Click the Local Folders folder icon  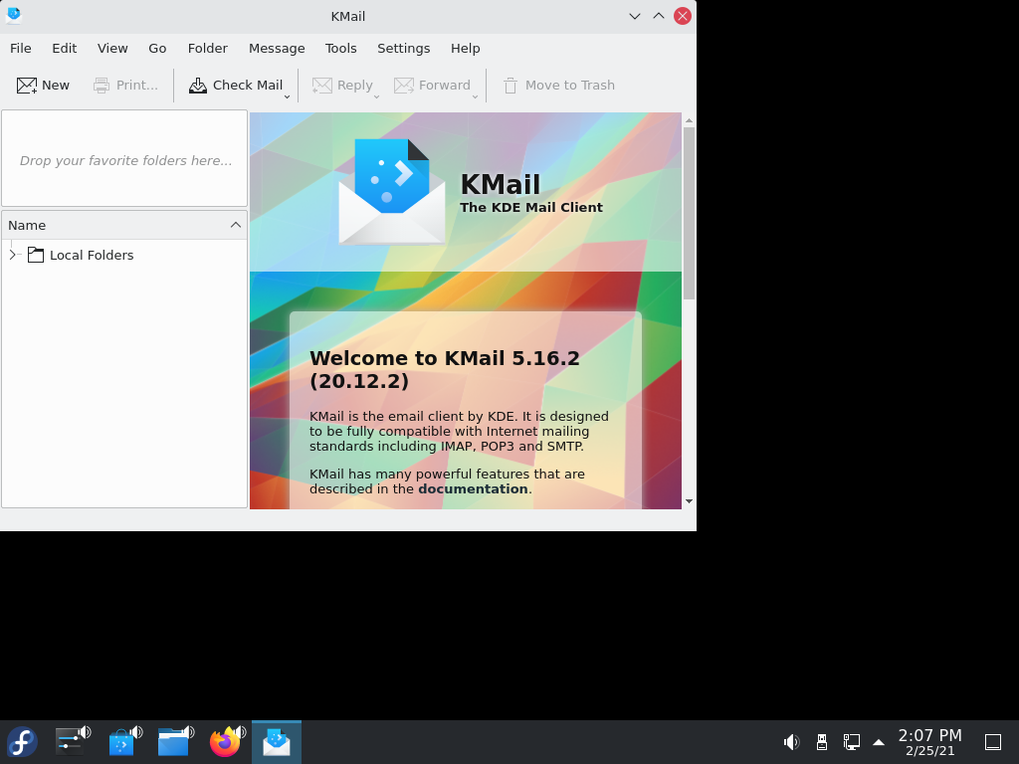click(36, 255)
